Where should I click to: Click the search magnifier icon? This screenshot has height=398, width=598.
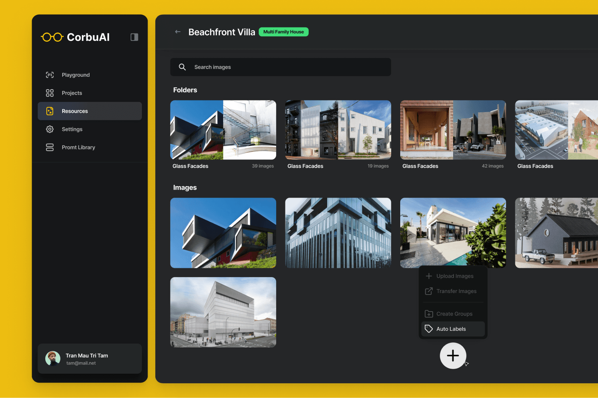182,67
